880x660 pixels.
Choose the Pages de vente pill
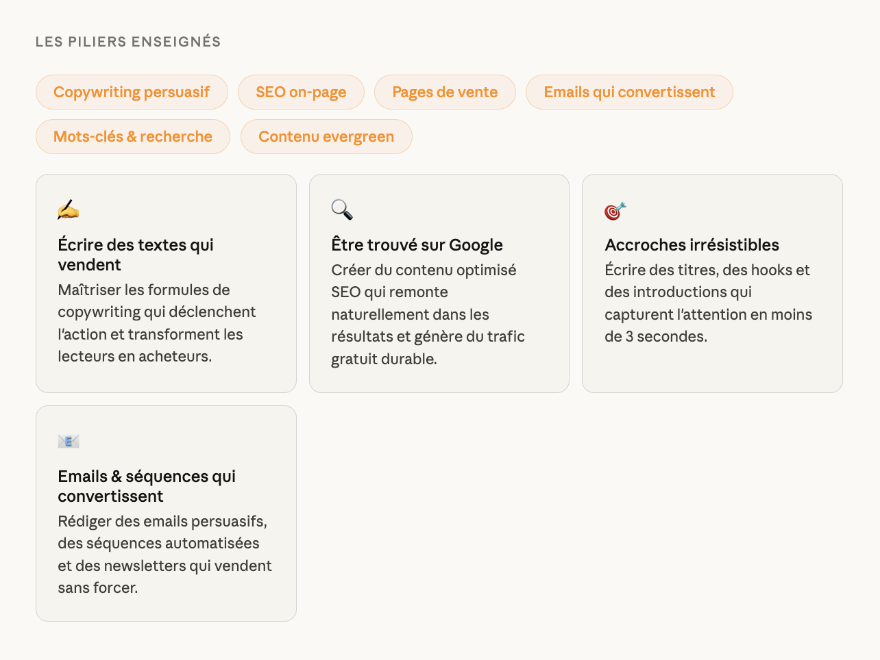pos(445,92)
